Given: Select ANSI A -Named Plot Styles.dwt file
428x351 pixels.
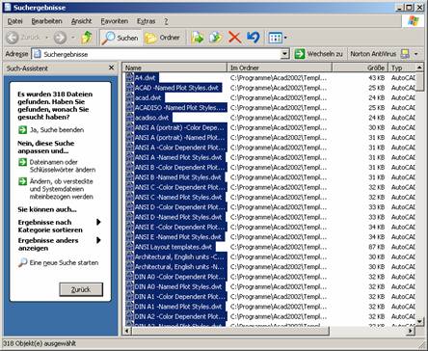Looking at the screenshot, I should tap(178, 157).
